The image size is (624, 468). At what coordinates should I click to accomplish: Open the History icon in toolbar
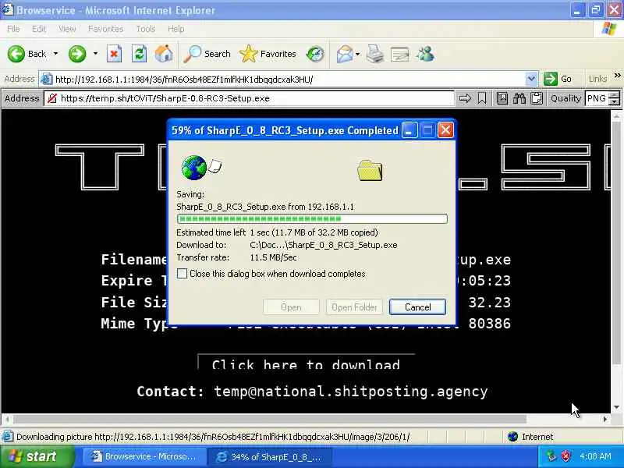click(315, 54)
